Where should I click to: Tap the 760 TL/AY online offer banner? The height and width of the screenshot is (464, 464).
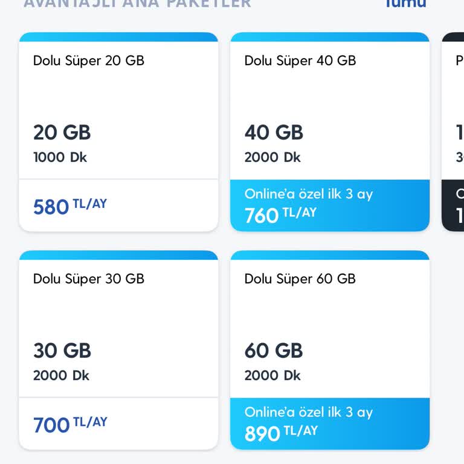(x=329, y=205)
